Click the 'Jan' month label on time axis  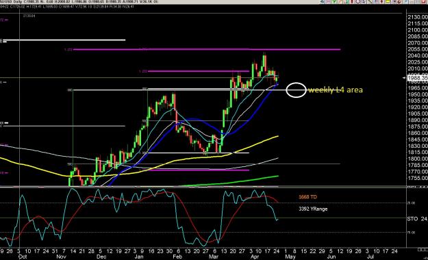tap(138, 257)
